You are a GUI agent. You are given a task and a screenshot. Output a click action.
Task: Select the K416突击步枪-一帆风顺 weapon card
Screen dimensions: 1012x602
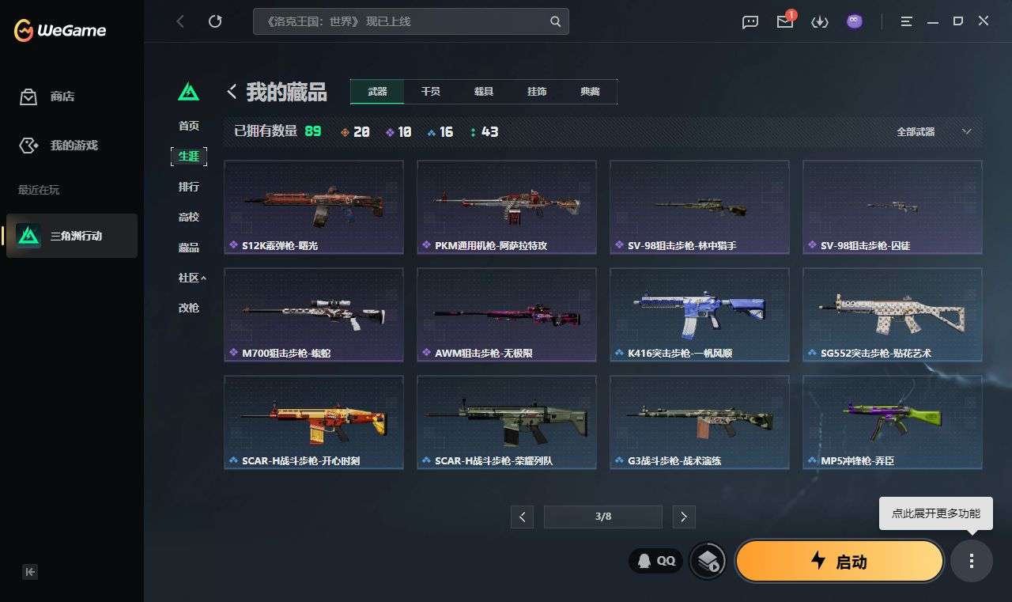coord(700,314)
